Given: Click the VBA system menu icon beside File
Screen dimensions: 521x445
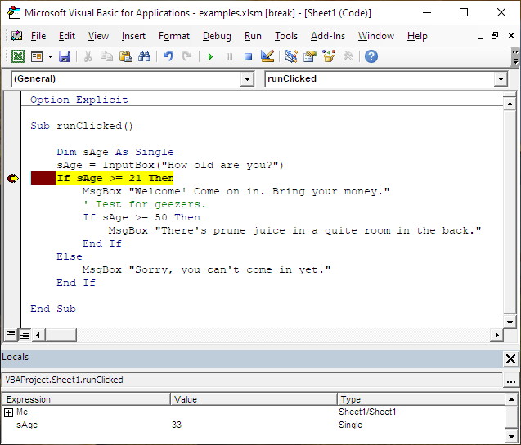Looking at the screenshot, I should (x=16, y=36).
